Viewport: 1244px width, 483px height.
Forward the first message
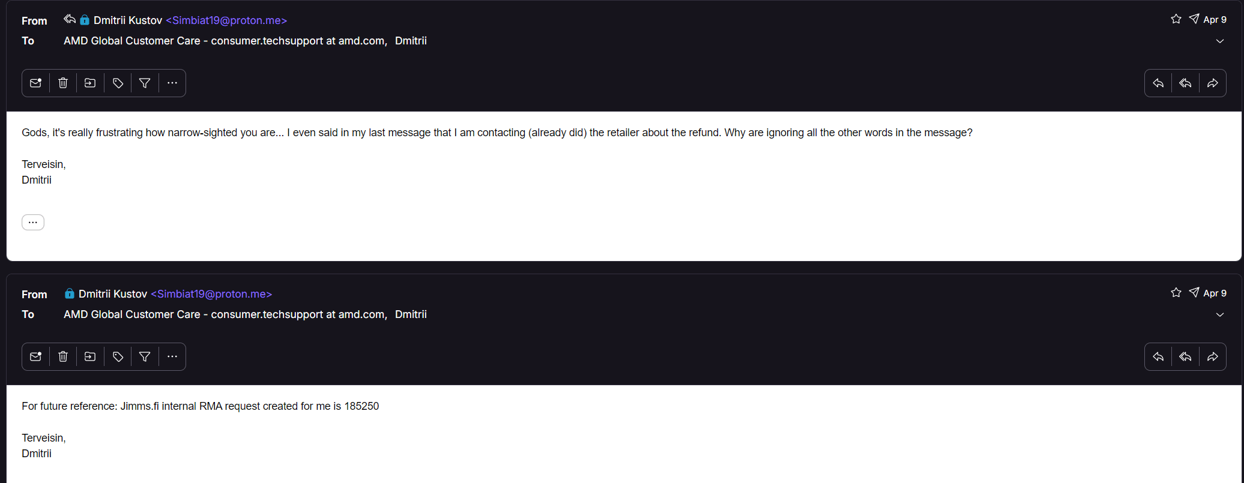pyautogui.click(x=1213, y=83)
